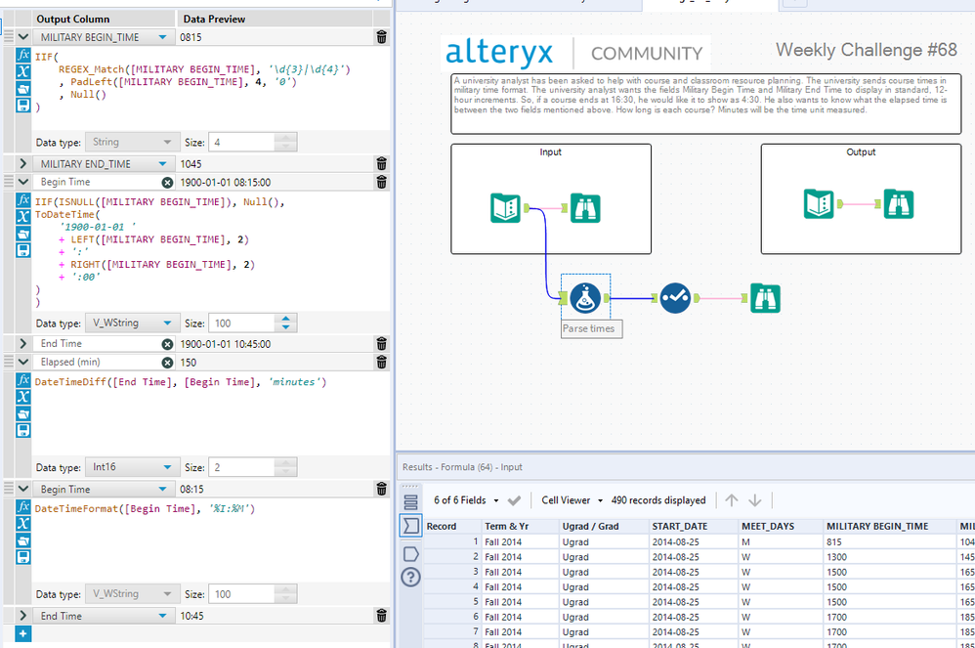Click save expression icon in Elapsed (min) editor

[x=23, y=430]
